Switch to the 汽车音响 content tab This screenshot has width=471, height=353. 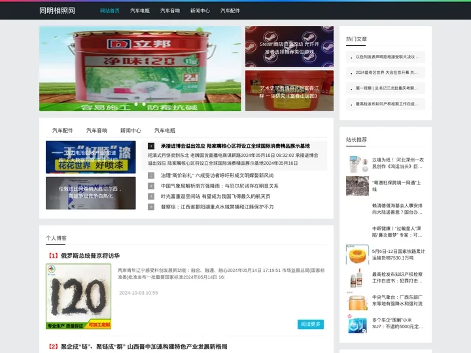click(x=97, y=131)
